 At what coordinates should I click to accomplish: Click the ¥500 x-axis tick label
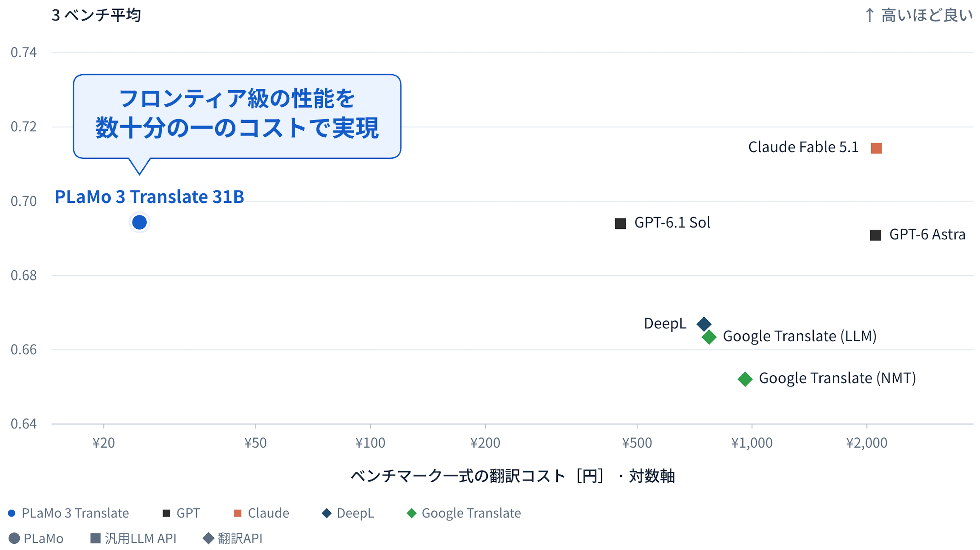pyautogui.click(x=637, y=443)
